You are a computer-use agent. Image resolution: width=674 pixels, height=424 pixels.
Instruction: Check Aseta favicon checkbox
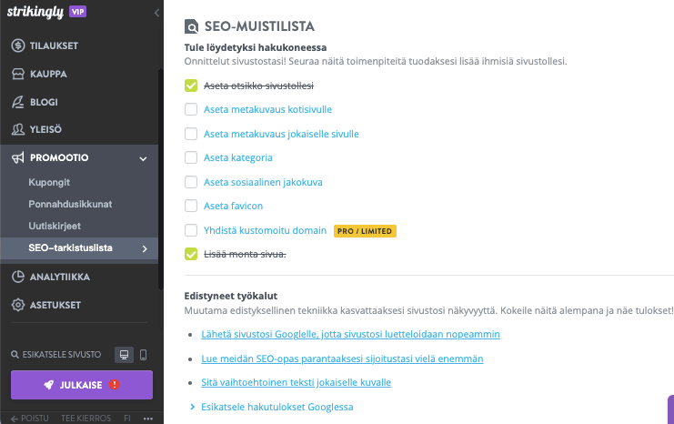click(191, 206)
